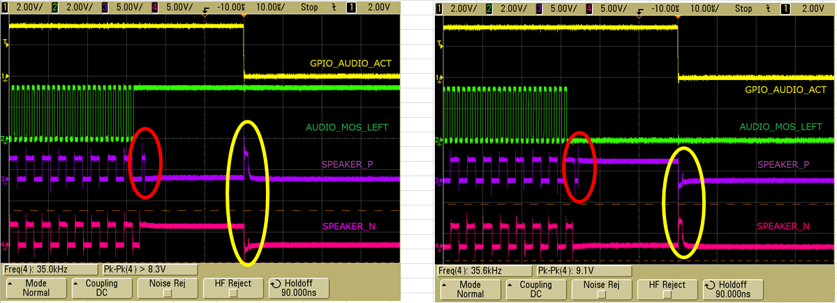This screenshot has height=303, width=837.
Task: Click Freq(4): 35.0kHz measurement
Action: click(x=51, y=270)
